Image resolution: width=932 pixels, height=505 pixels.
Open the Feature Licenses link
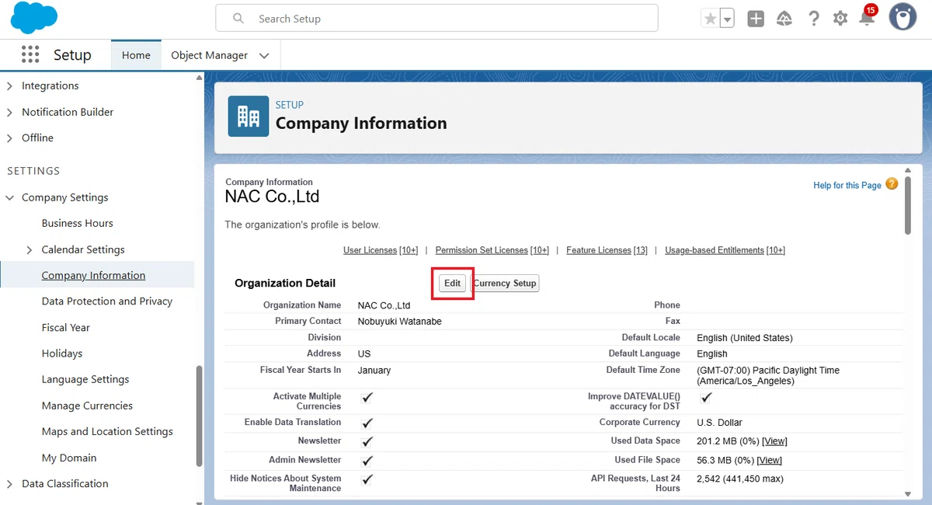tap(599, 250)
